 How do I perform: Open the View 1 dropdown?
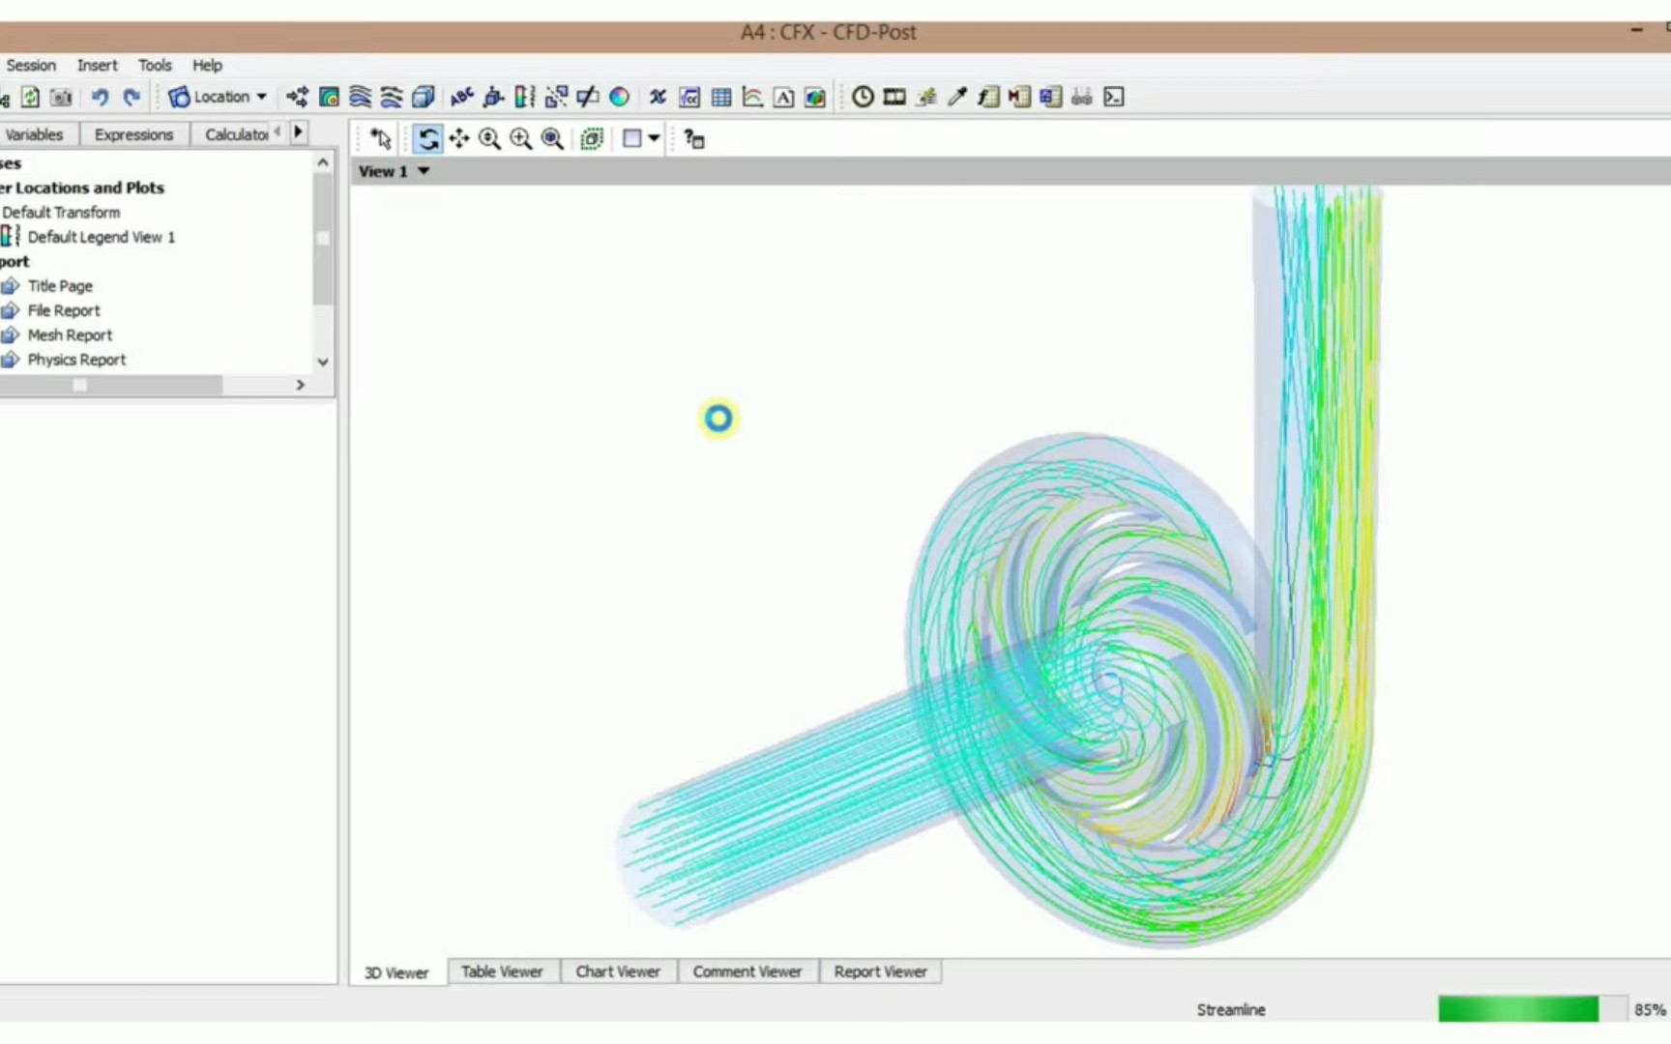point(423,171)
